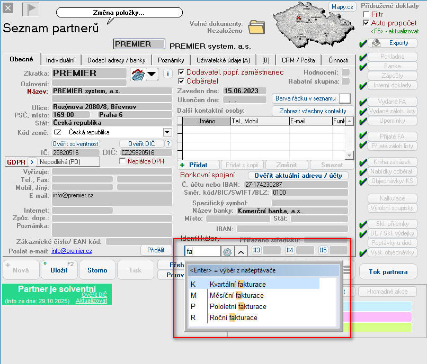Click the blue info icon next to Zkratka
Screen dimensions: 427x364
(x=167, y=74)
